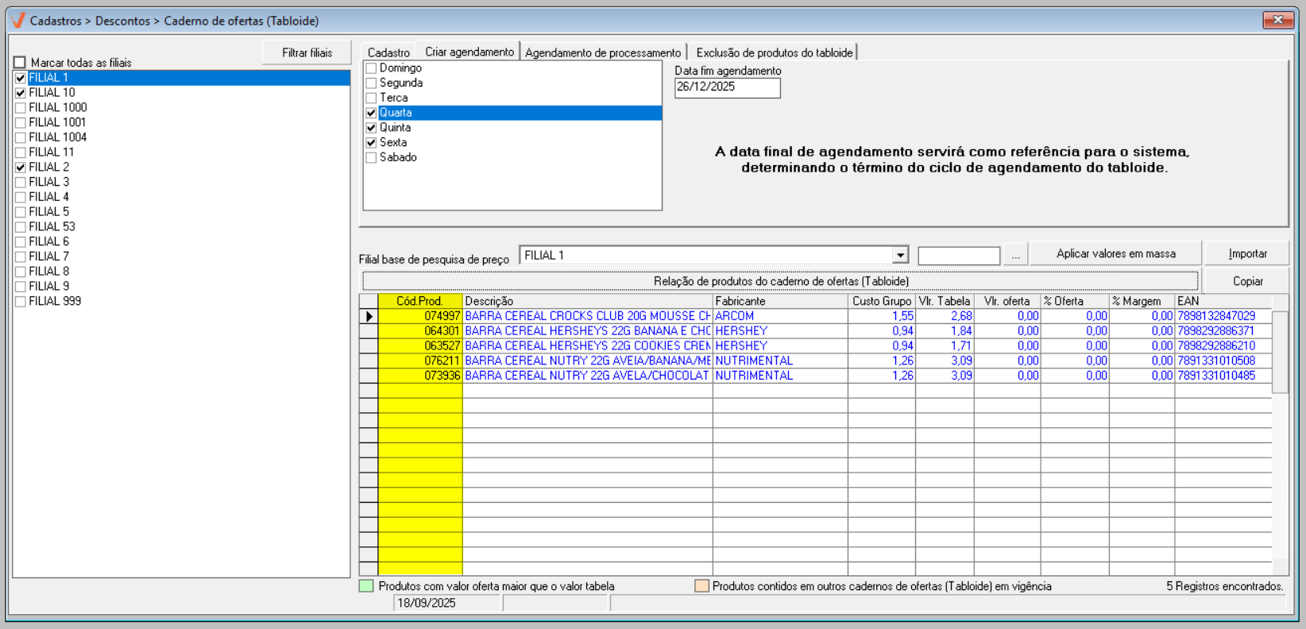Sort by the 'Vlr. oferta' column header

[1007, 301]
